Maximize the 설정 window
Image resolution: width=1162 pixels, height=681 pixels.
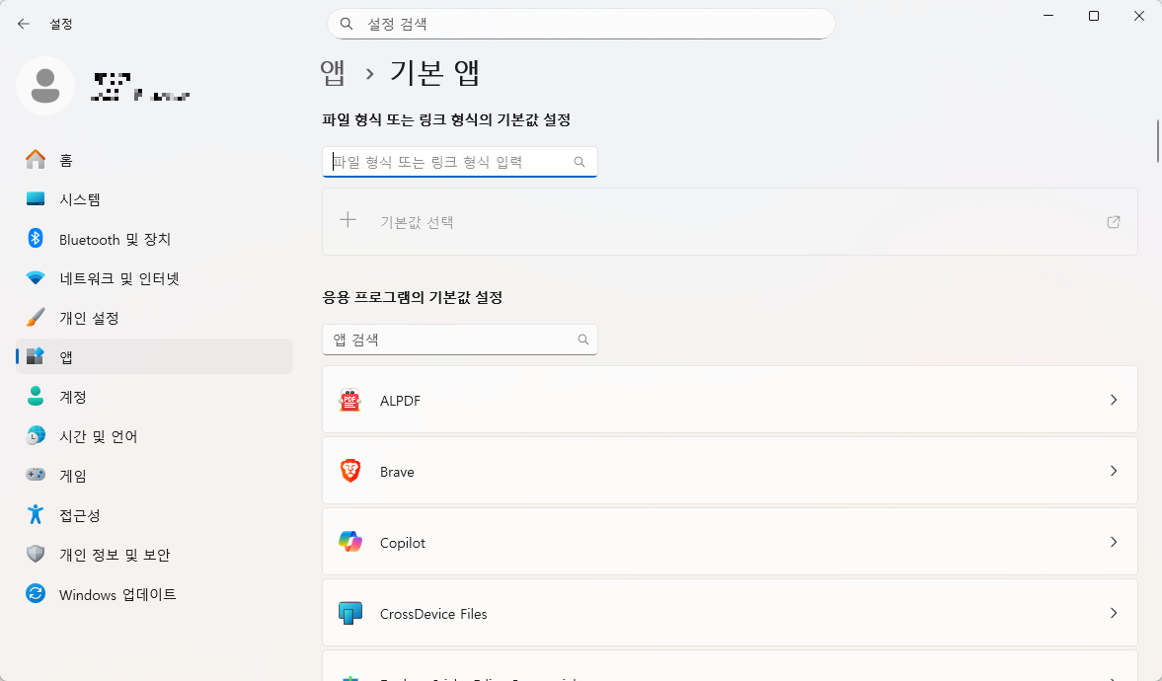1093,16
